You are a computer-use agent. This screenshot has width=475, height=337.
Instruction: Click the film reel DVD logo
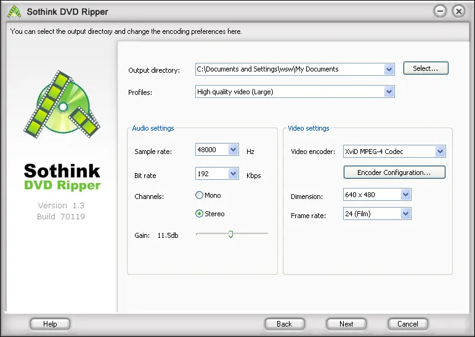click(x=62, y=104)
